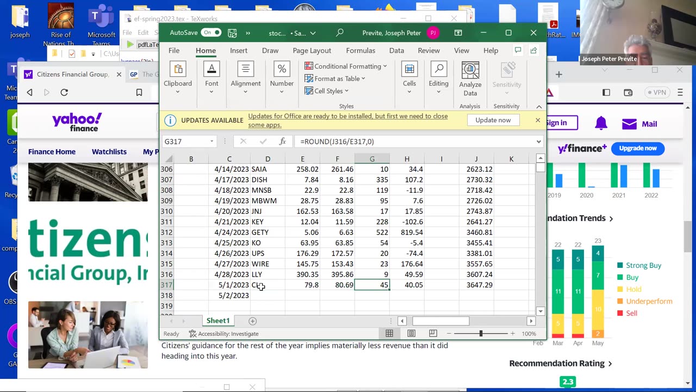Click the Name Box showing G317

(x=189, y=142)
